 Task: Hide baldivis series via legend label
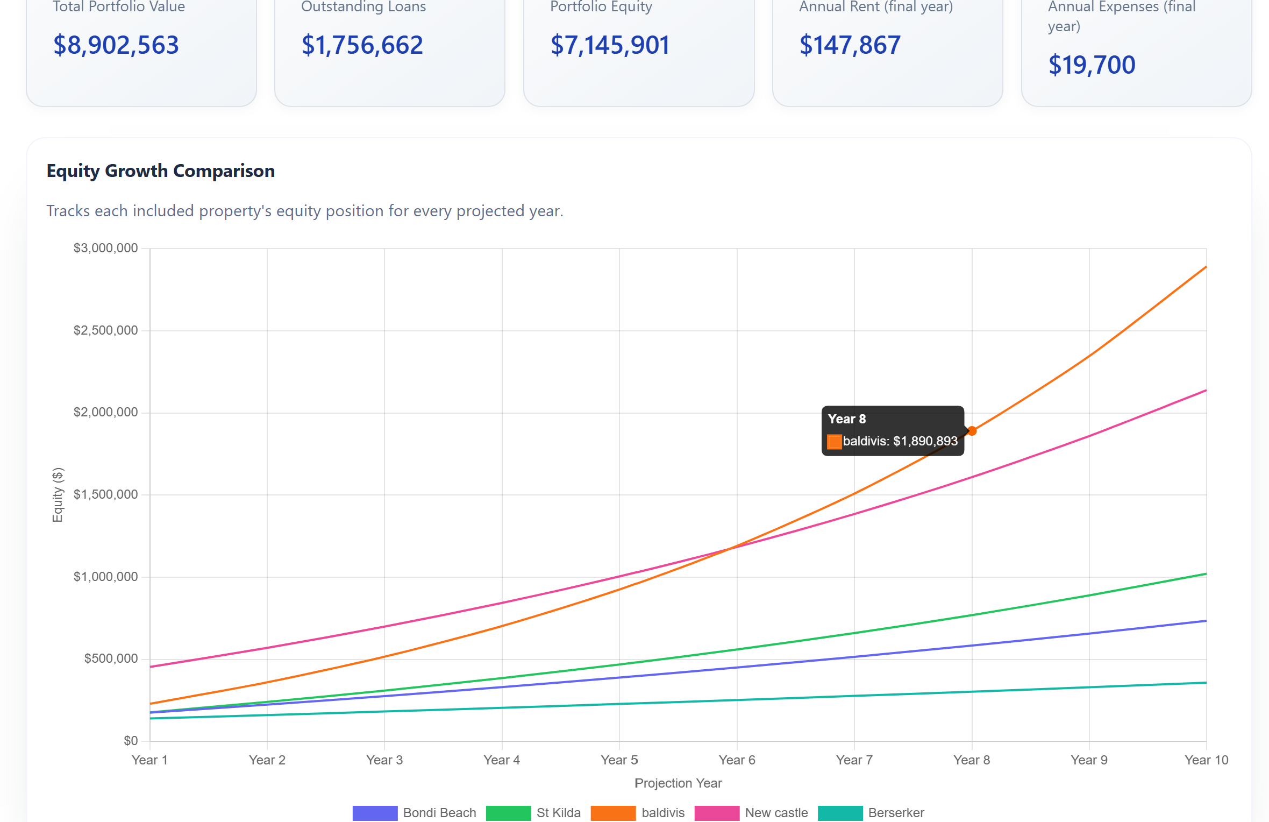point(663,812)
